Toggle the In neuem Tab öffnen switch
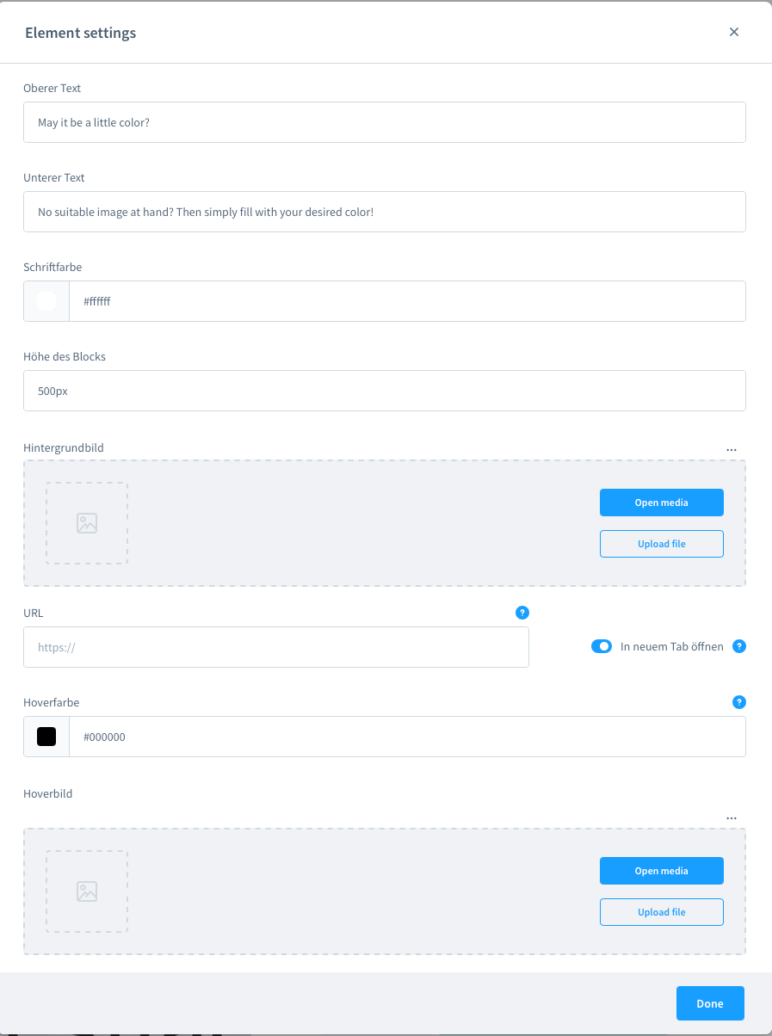The height and width of the screenshot is (1036, 772). (x=602, y=646)
